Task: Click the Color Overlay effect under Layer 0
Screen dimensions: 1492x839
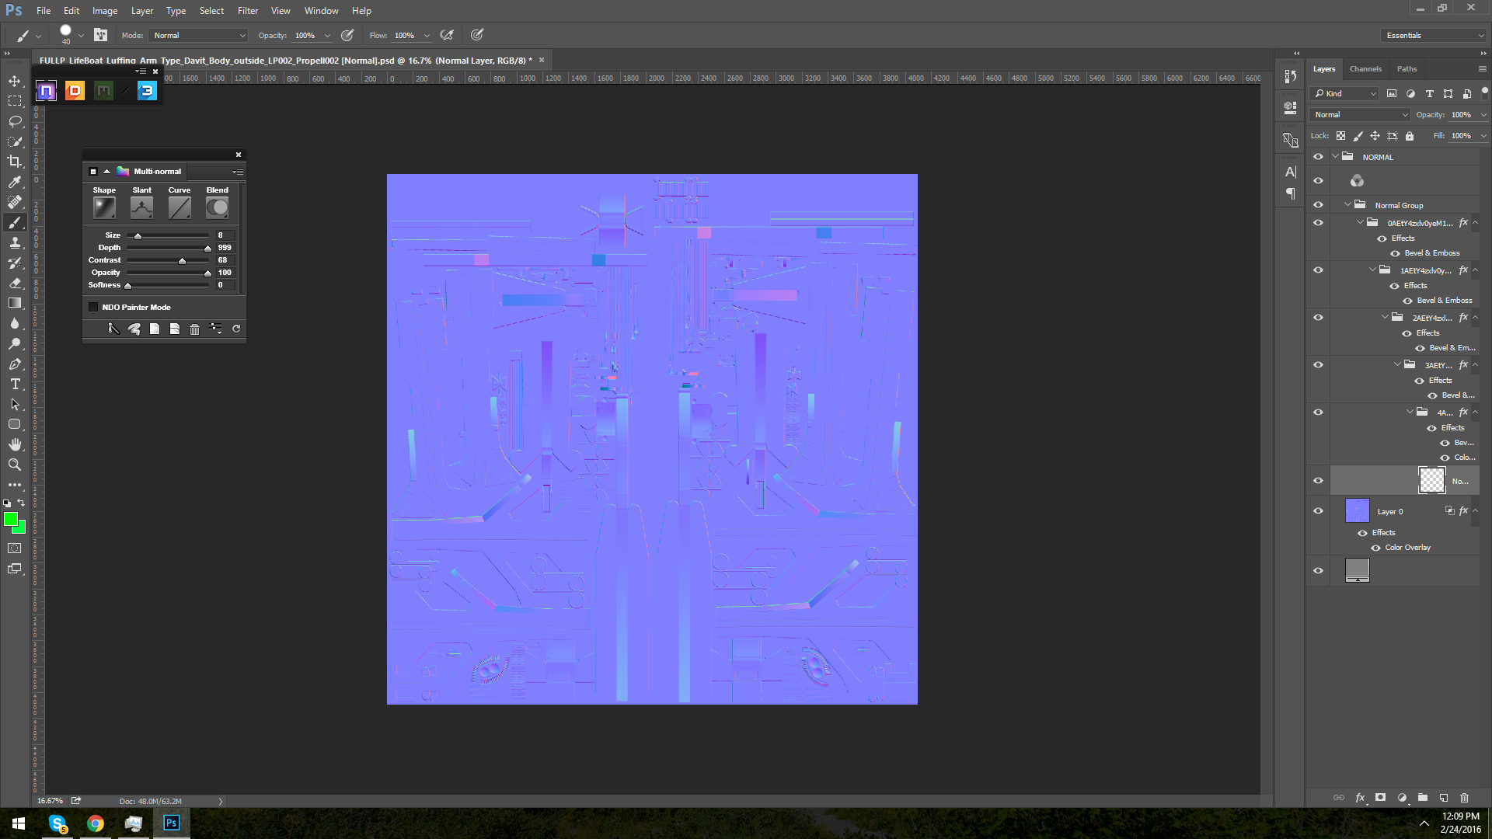Action: point(1407,548)
